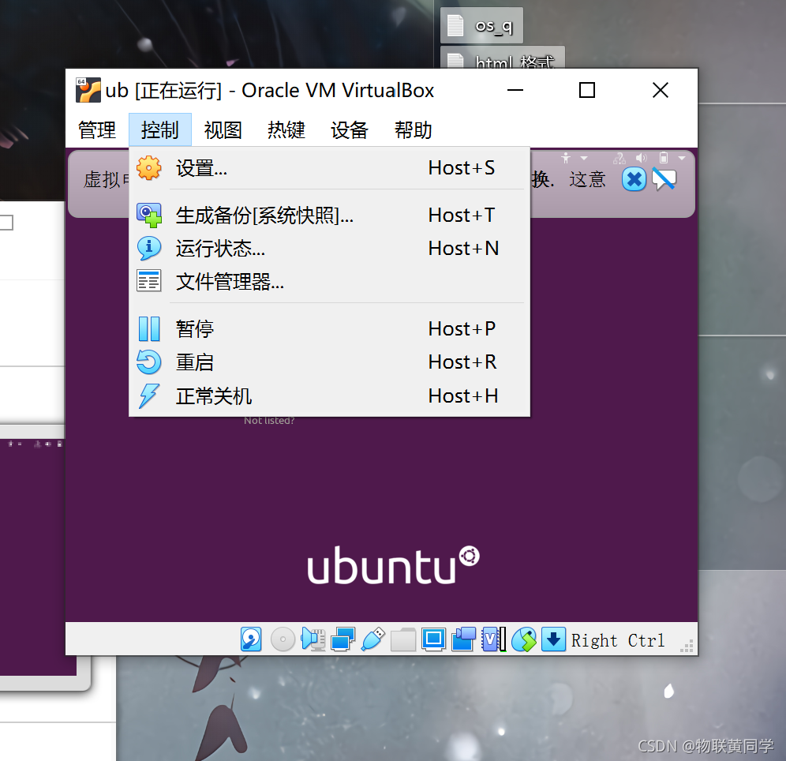Click the Ubuntu battery icon

coord(664,159)
